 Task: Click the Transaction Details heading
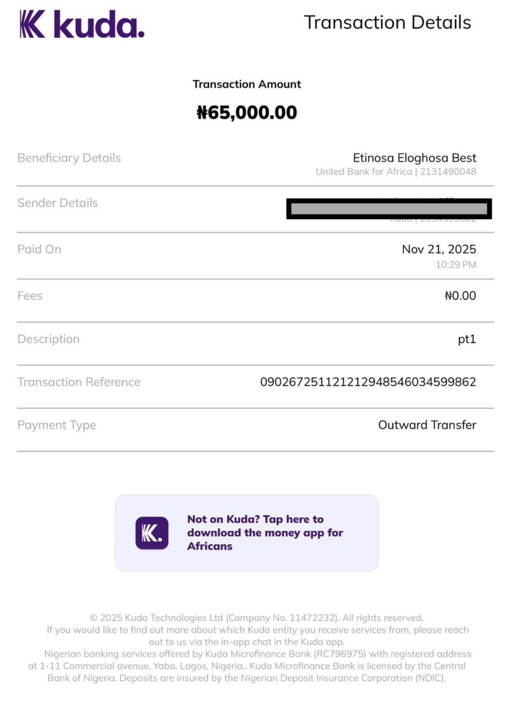click(388, 22)
